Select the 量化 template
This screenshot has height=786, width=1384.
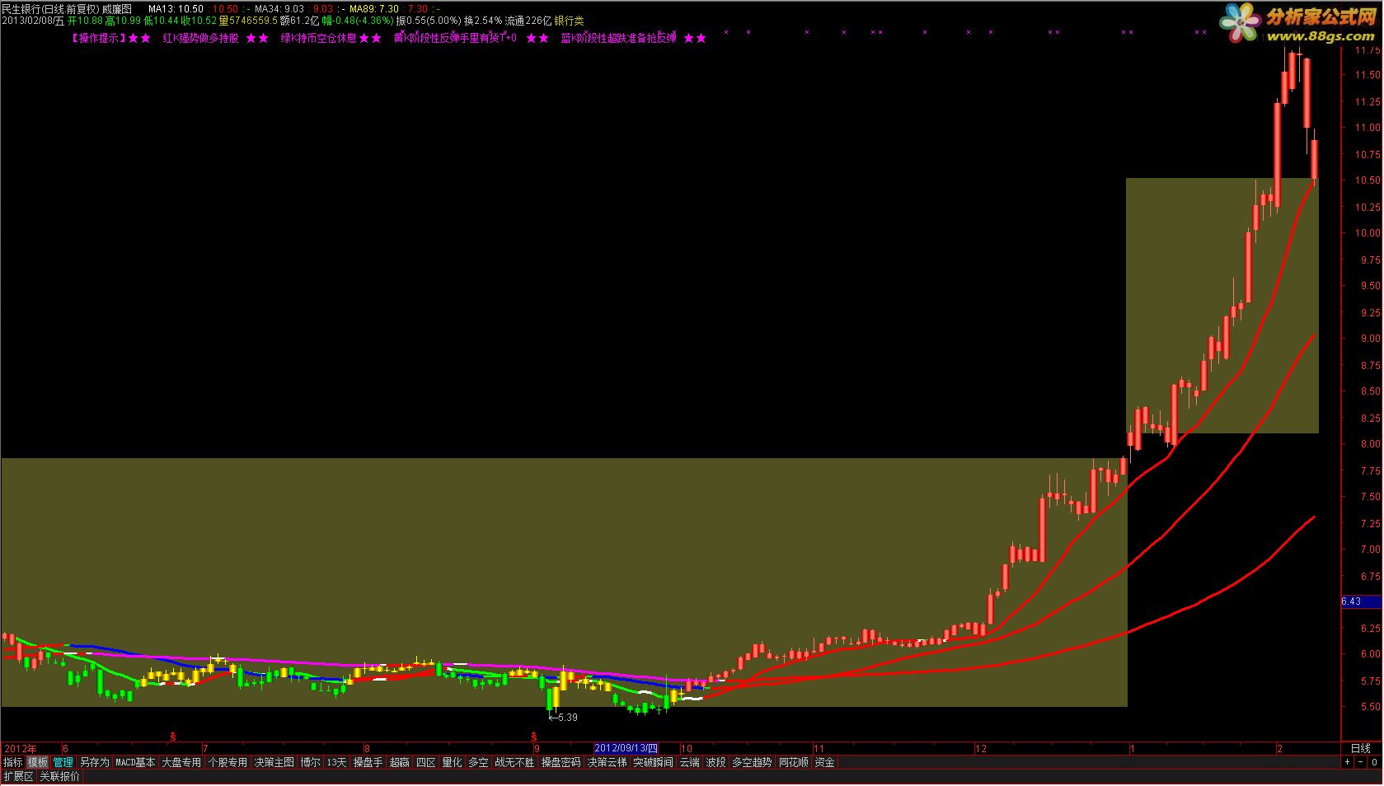tap(452, 762)
